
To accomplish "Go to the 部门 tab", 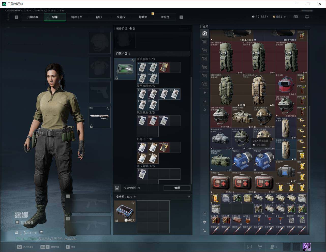I will (x=99, y=17).
